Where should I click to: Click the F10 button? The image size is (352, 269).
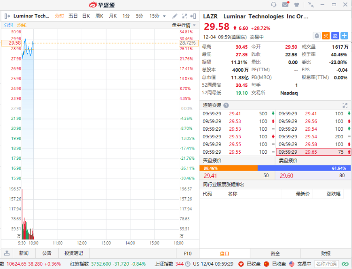(x=188, y=254)
